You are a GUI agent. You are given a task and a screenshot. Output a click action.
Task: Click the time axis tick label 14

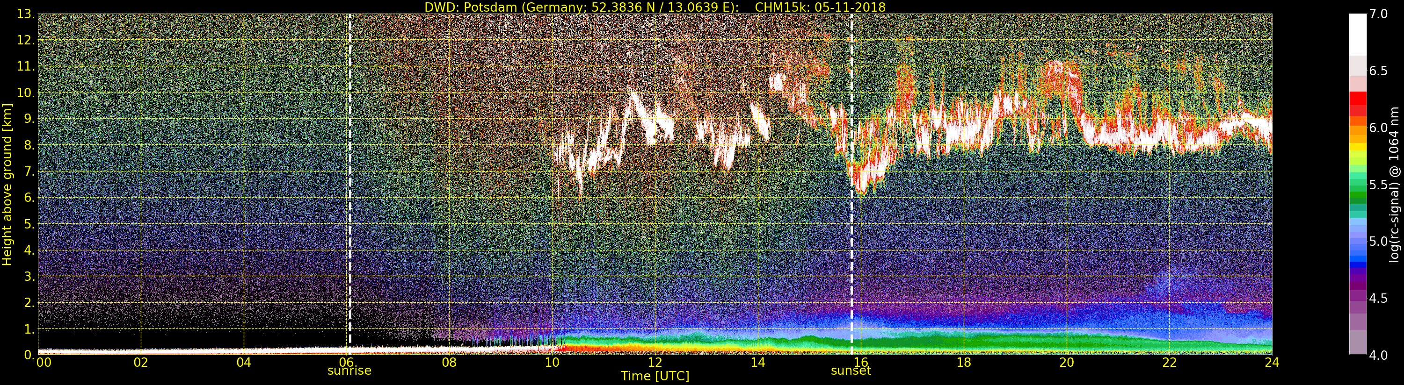[757, 363]
